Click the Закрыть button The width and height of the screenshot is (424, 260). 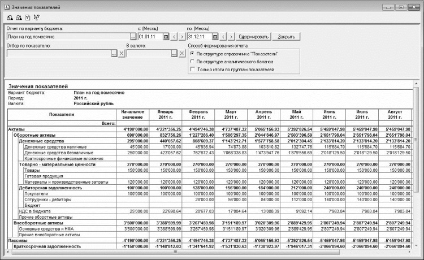[286, 37]
